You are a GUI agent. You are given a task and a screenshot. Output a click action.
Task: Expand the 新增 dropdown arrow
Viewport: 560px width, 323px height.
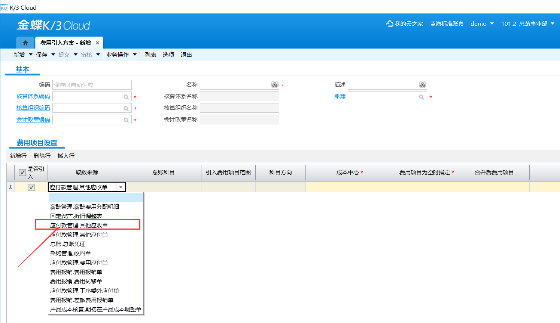click(31, 55)
